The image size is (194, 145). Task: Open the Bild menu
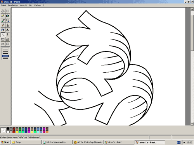[x=31, y=5]
